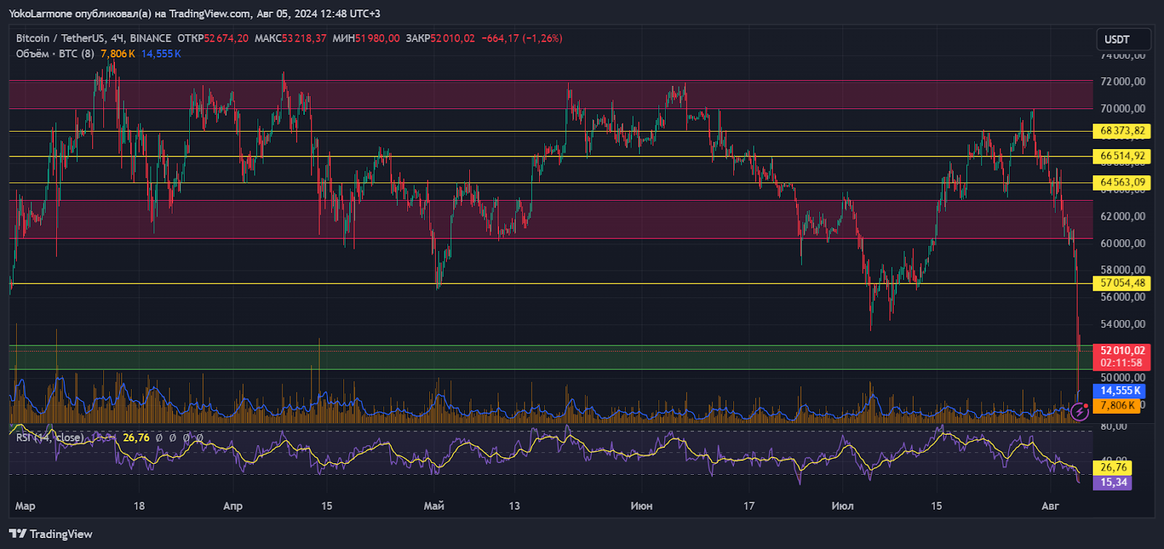Image resolution: width=1164 pixels, height=549 pixels.
Task: Click the blue 14,555 K volume legend value
Action: coord(161,54)
